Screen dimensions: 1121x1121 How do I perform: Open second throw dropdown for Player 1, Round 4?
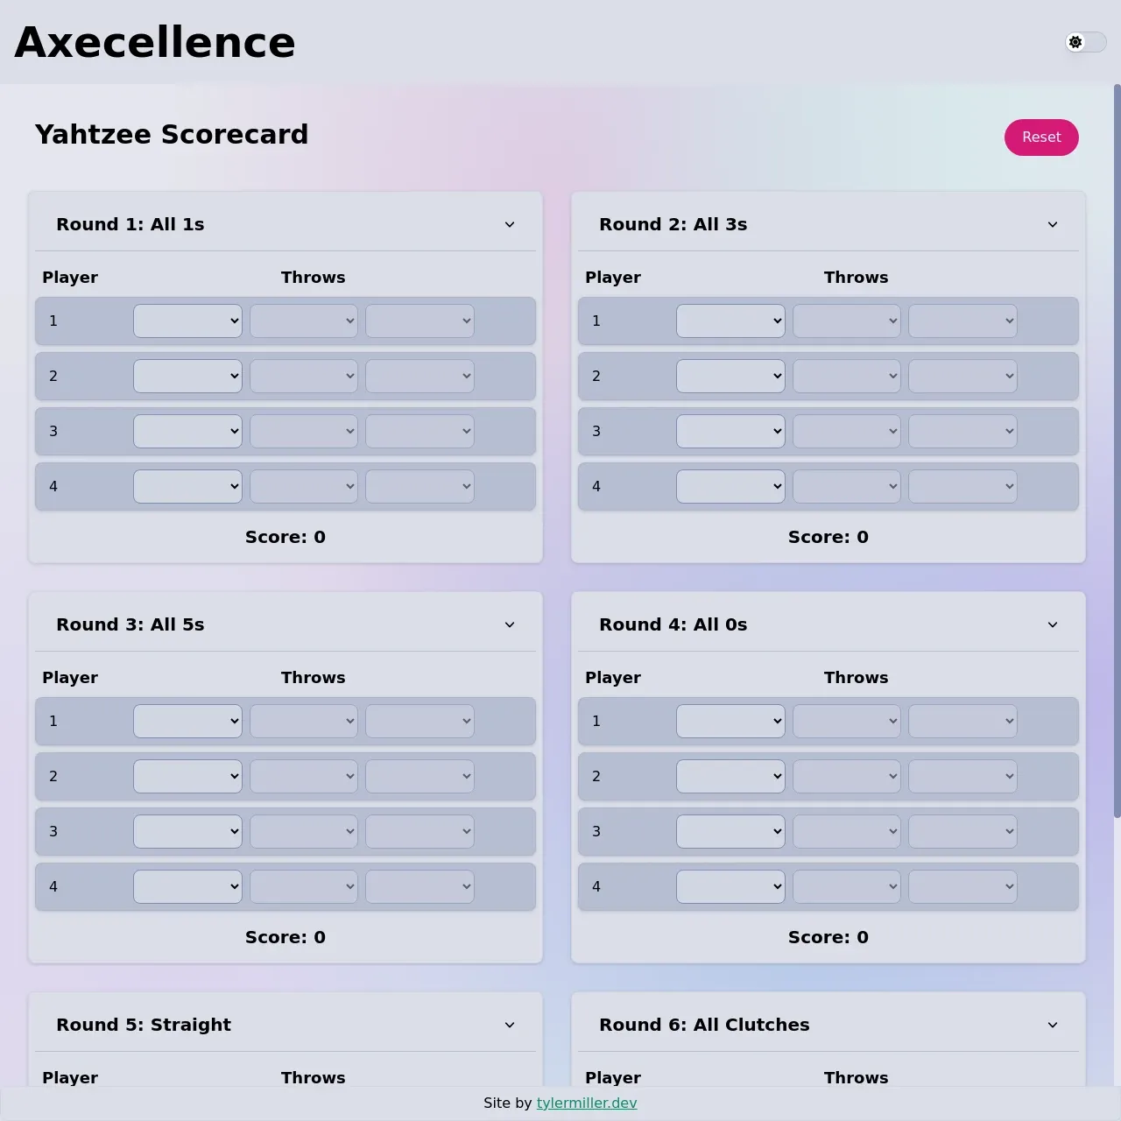click(846, 721)
